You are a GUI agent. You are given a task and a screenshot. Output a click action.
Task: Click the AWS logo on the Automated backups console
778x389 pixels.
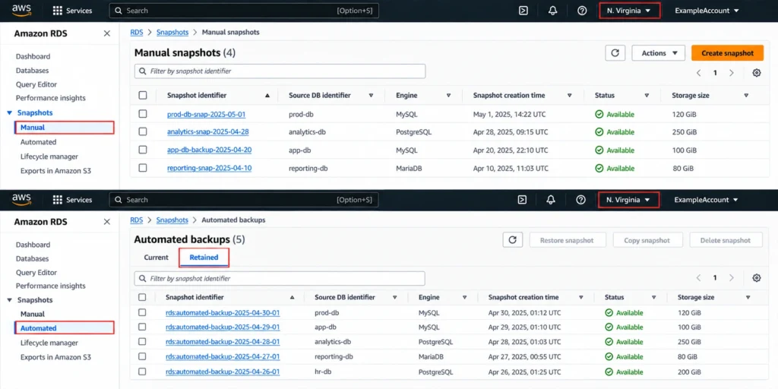pos(22,199)
